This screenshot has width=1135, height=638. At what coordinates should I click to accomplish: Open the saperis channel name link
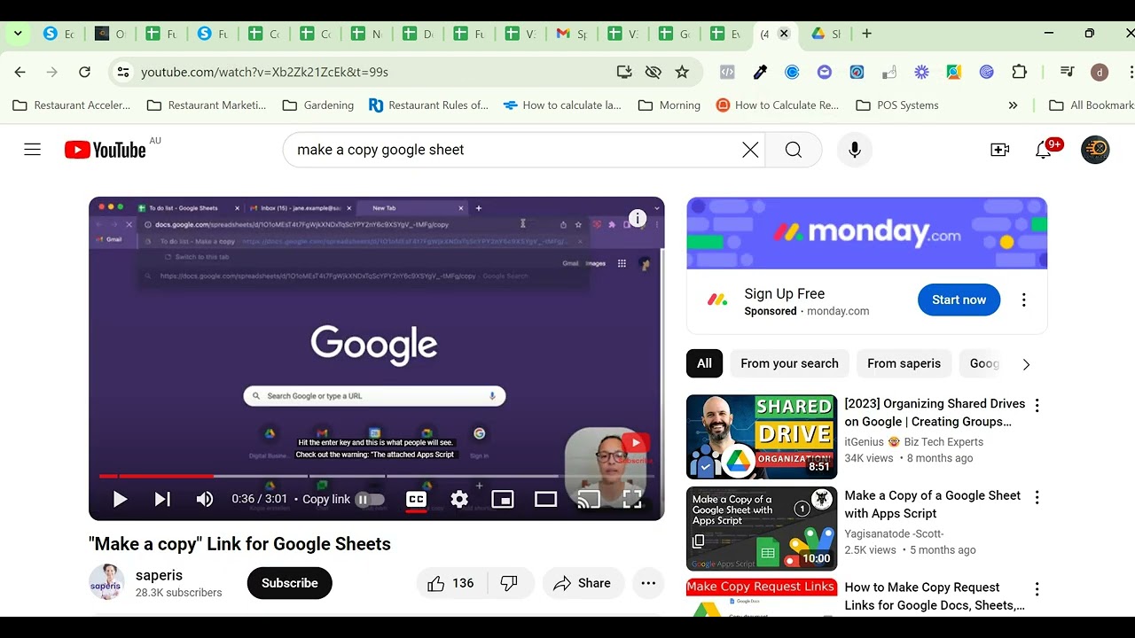159,575
